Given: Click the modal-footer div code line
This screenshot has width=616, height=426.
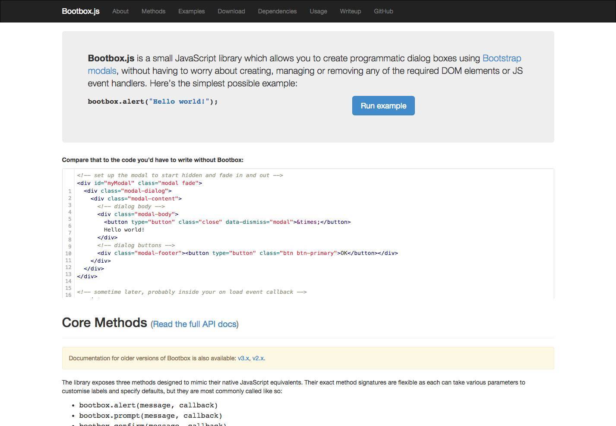Looking at the screenshot, I should (248, 253).
